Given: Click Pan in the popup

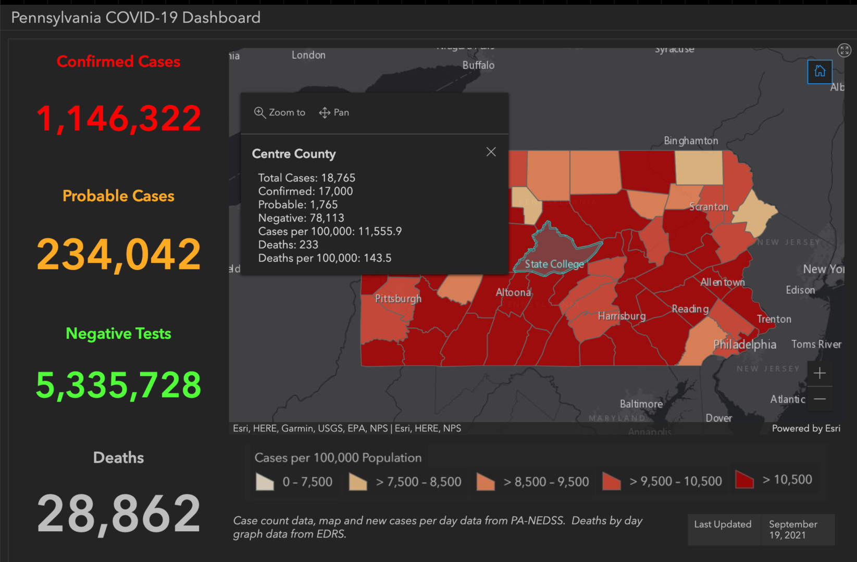Looking at the screenshot, I should 334,112.
